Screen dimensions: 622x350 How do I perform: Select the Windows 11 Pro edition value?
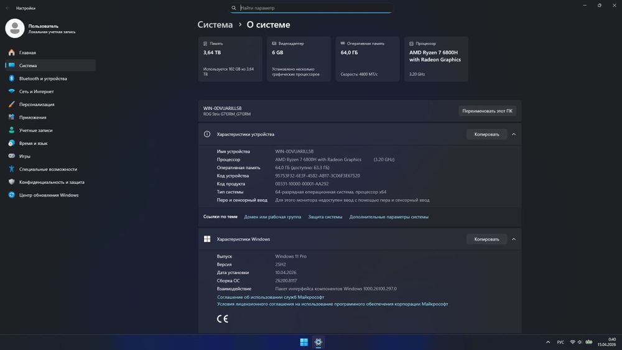click(290, 257)
